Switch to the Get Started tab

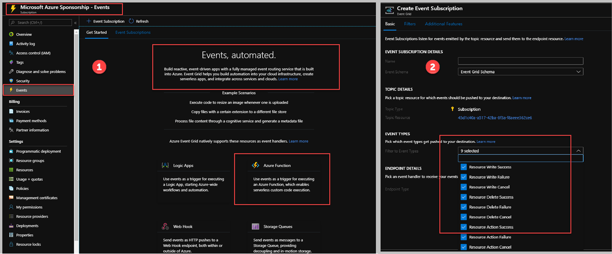(96, 33)
